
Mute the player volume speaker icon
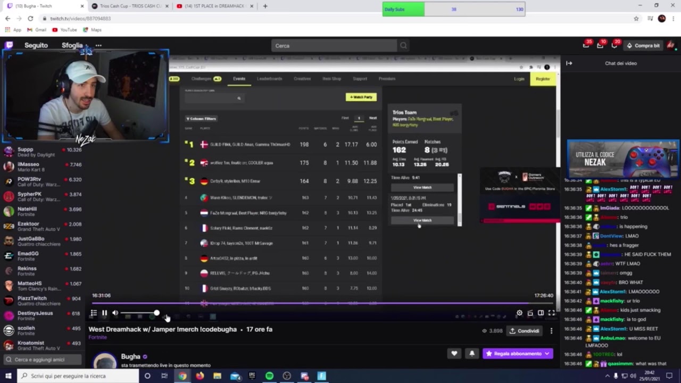tap(115, 313)
